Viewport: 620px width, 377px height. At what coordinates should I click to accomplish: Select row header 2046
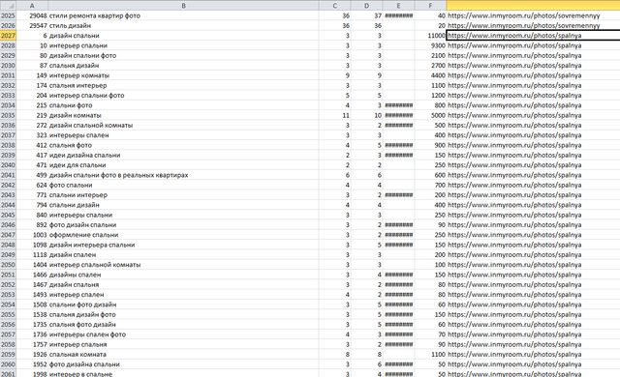[8, 225]
